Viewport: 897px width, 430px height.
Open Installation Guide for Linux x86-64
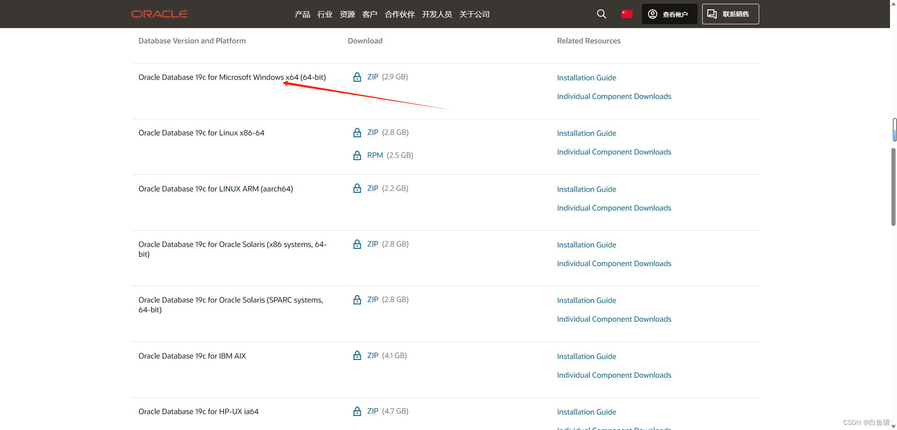tap(586, 133)
